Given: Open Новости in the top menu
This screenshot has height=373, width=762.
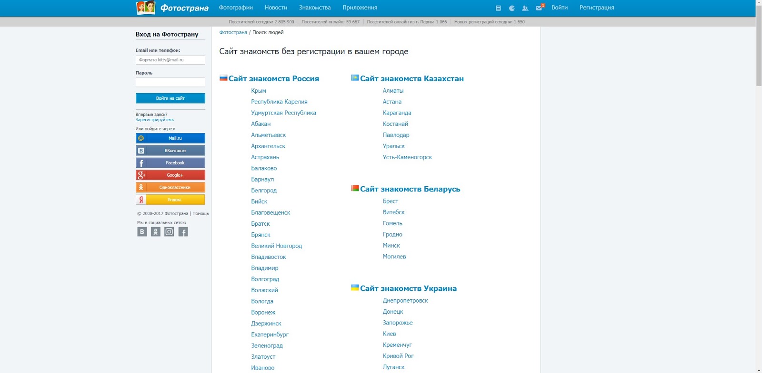Looking at the screenshot, I should coord(276,8).
